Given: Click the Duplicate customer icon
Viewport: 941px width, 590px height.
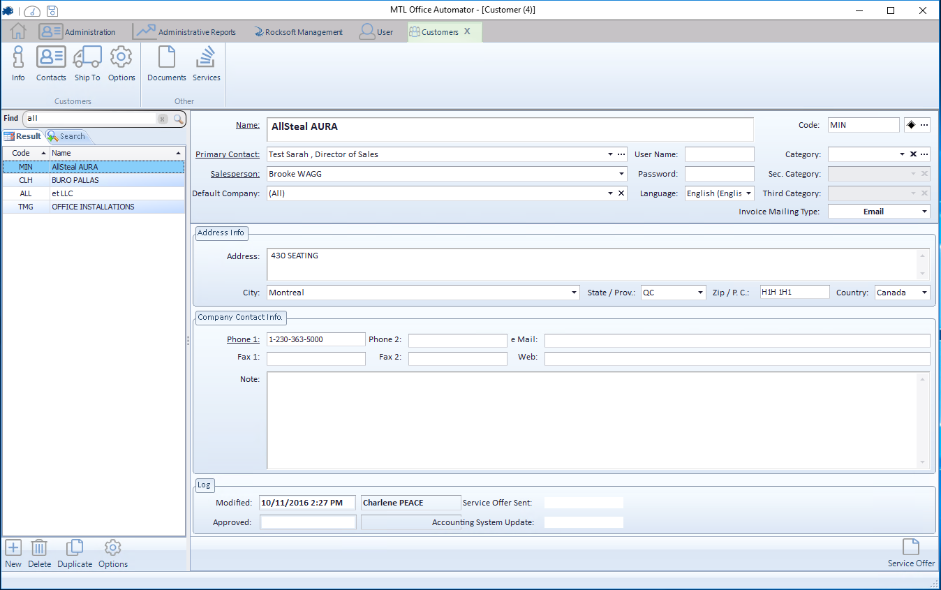Looking at the screenshot, I should 75,548.
